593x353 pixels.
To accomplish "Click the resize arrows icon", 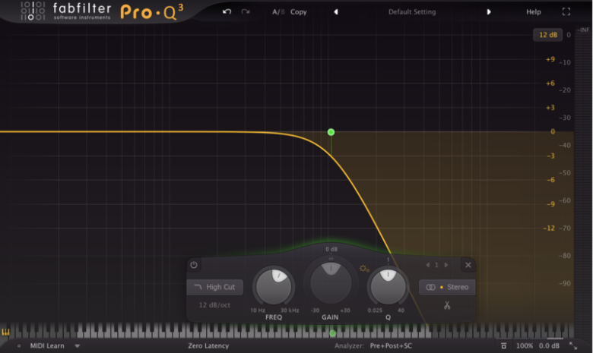I will 573,346.
